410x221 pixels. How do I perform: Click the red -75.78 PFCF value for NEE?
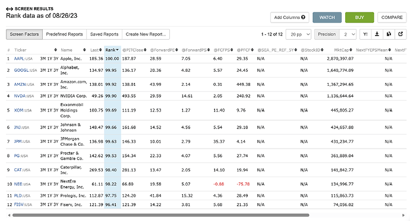(243, 184)
